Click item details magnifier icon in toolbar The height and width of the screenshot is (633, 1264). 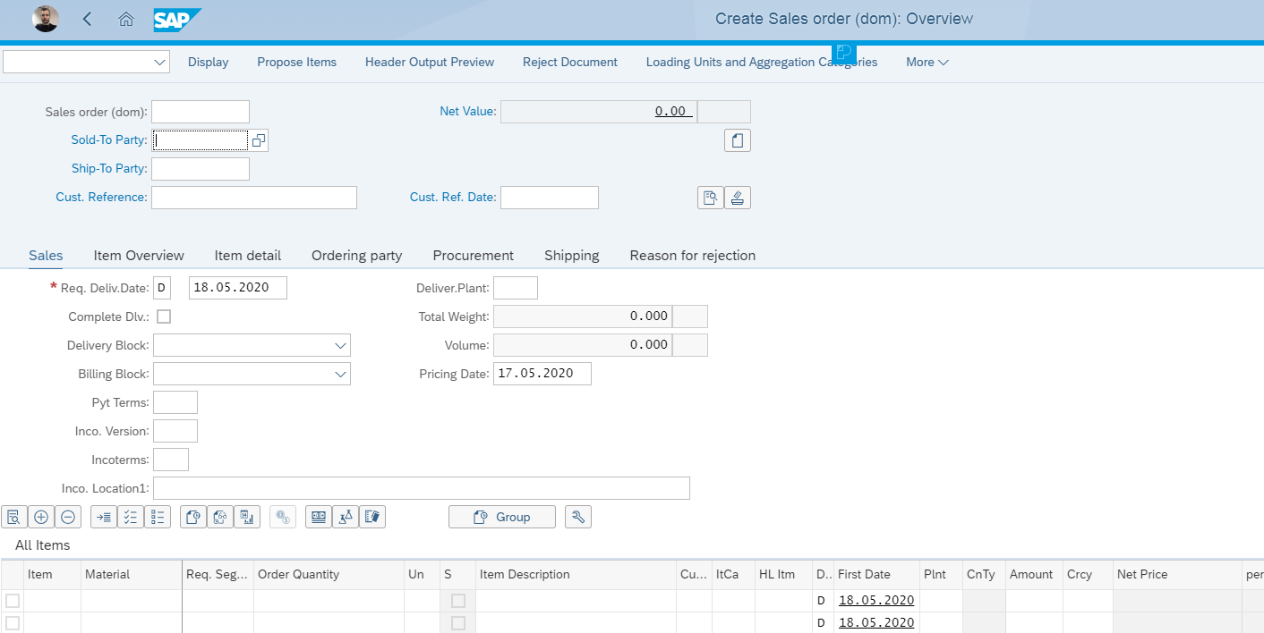14,517
